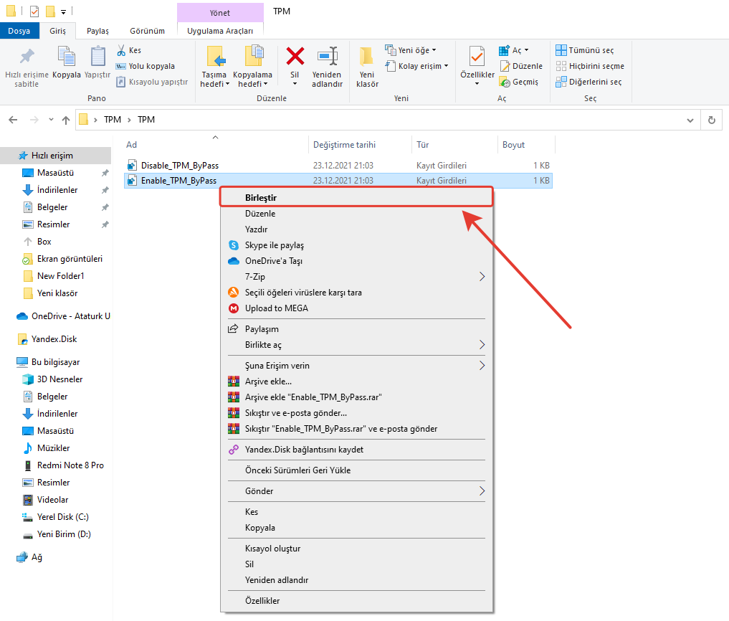729x621 pixels.
Task: Select the Disable_TPM_ByPass file
Action: tap(179, 165)
